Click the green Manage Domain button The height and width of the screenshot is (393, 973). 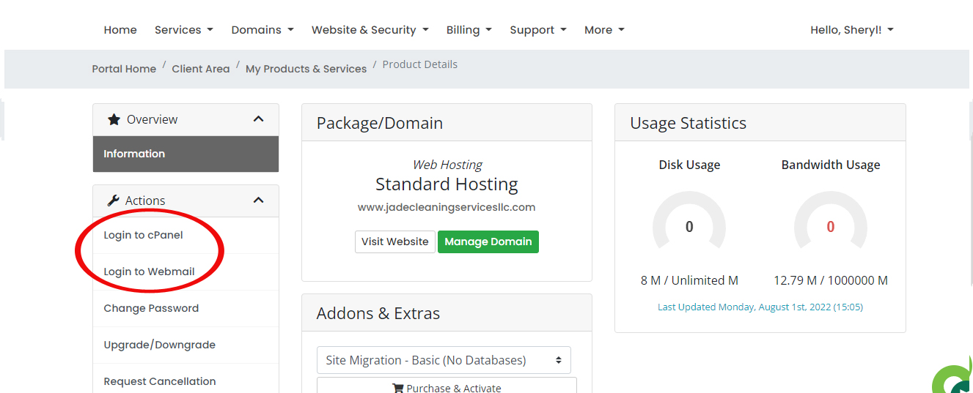488,242
